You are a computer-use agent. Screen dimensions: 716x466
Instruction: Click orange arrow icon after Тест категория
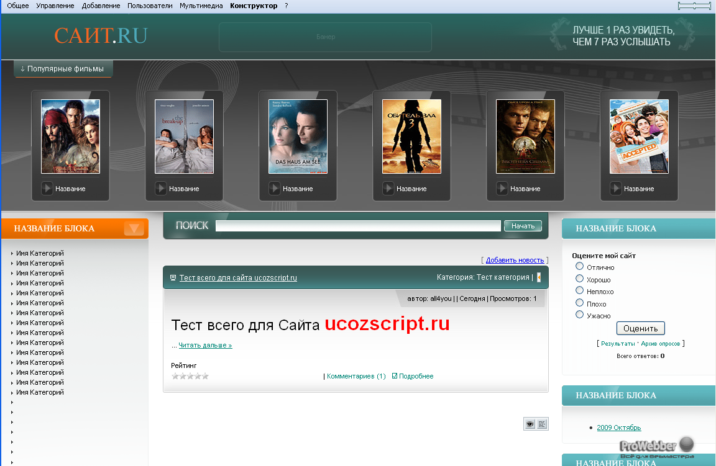(539, 277)
